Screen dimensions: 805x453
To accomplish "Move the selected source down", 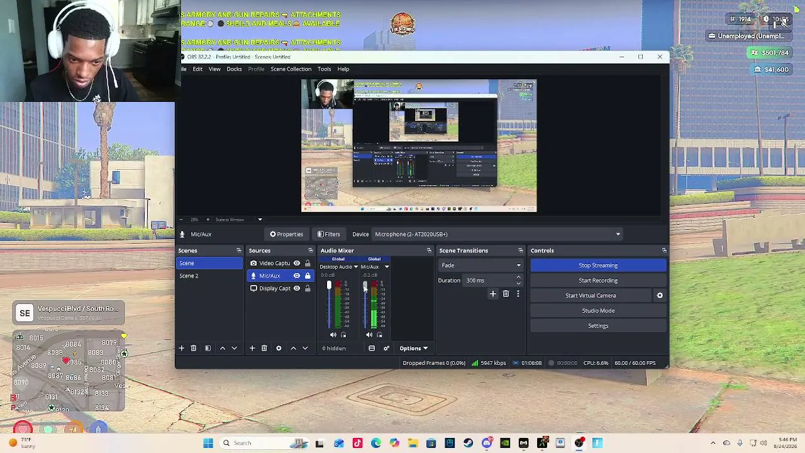I will (x=305, y=348).
